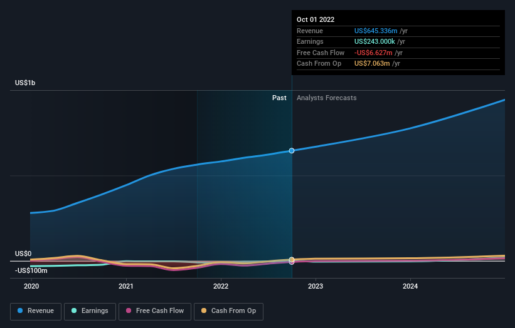Click the Past label on chart
This screenshot has height=328, width=515.
click(279, 98)
